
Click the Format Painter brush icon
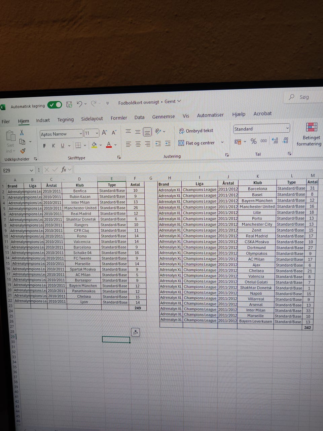pyautogui.click(x=23, y=151)
